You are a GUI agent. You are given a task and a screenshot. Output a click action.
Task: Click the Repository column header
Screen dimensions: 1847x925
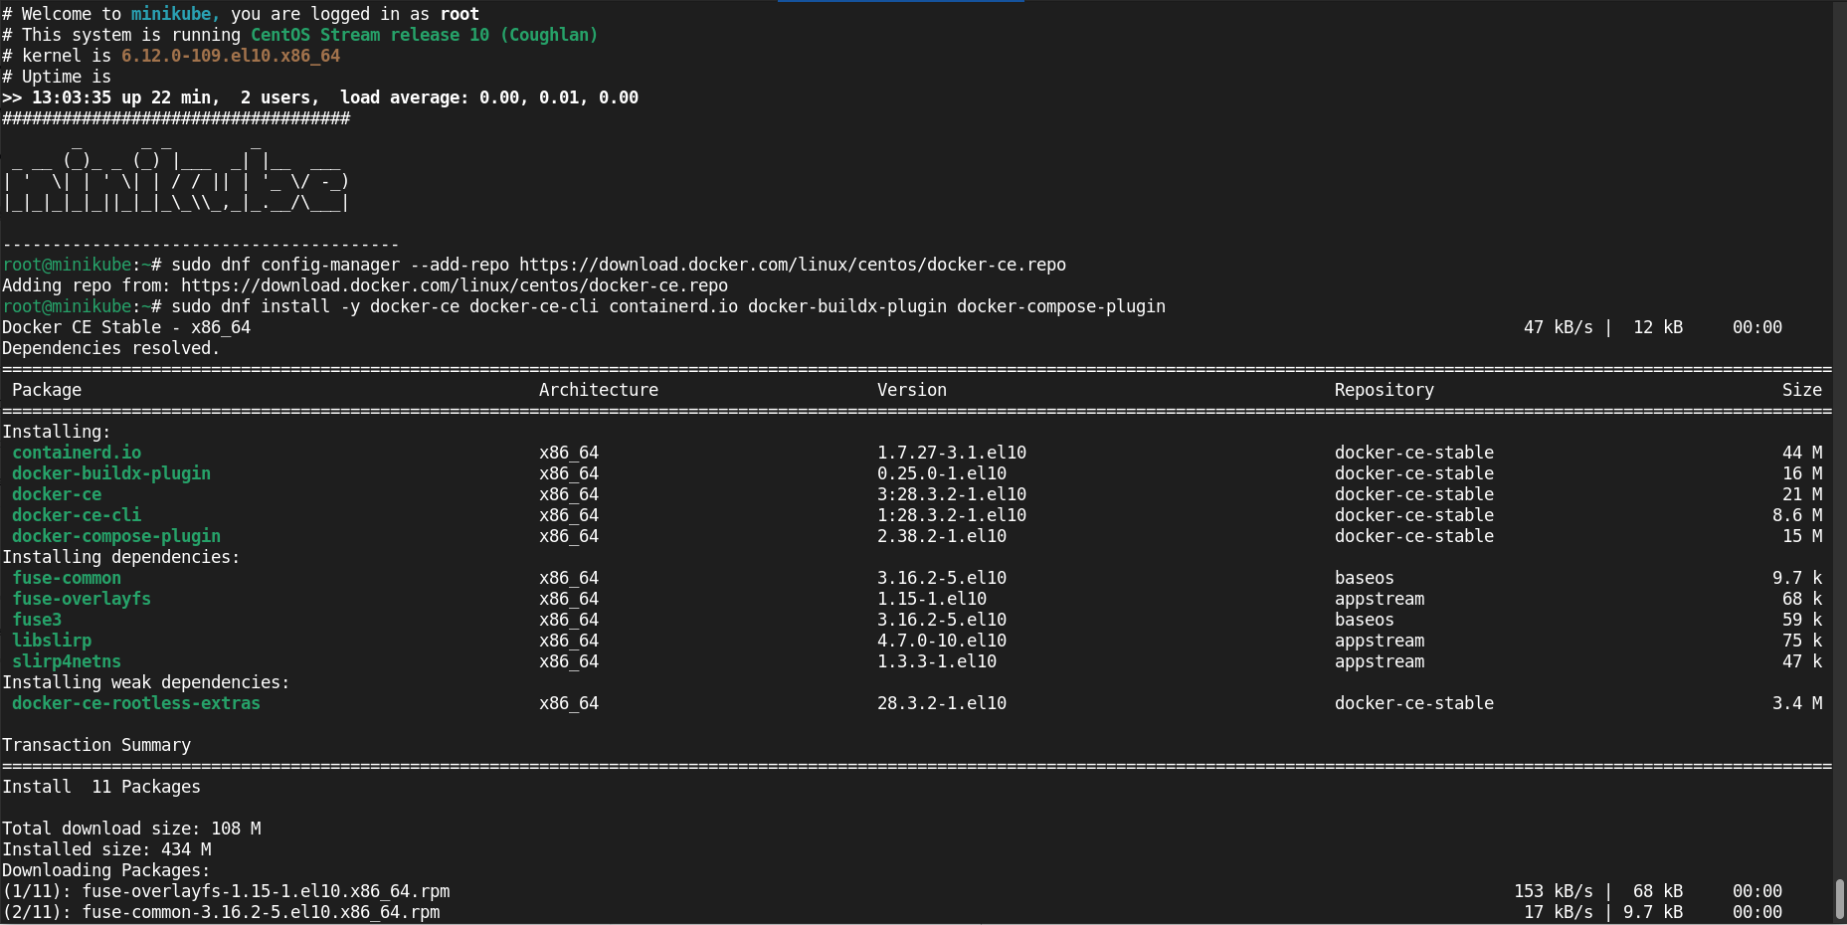click(x=1385, y=390)
